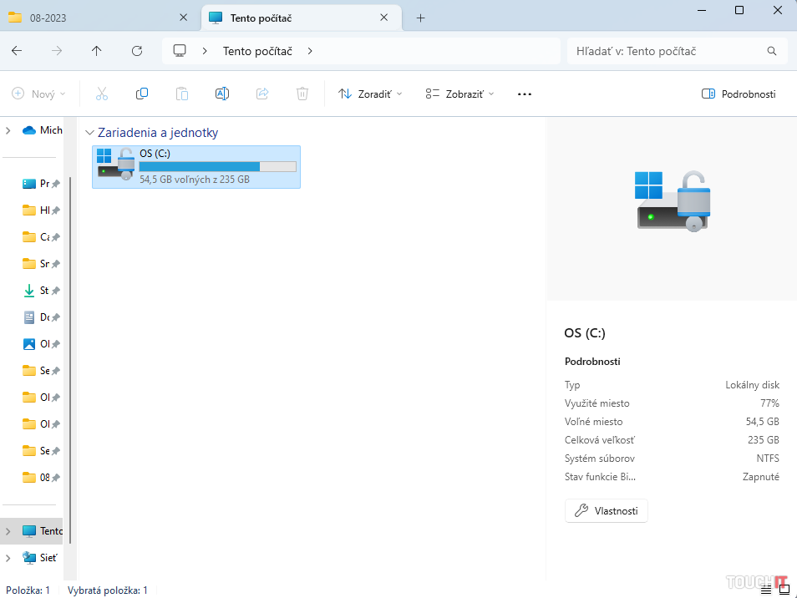Switch to large thumbnails view in status bar
797x598 pixels.
[x=784, y=590]
